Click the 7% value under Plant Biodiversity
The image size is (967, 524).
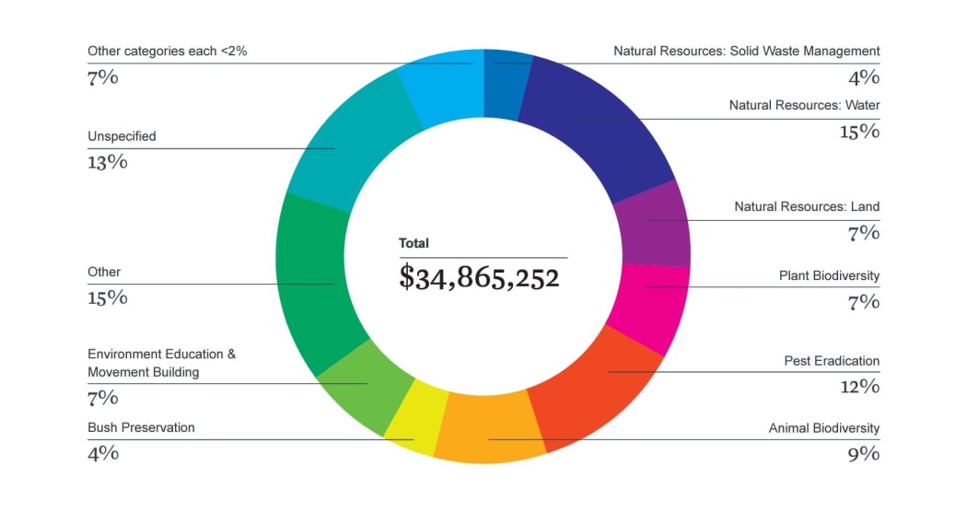tap(864, 302)
